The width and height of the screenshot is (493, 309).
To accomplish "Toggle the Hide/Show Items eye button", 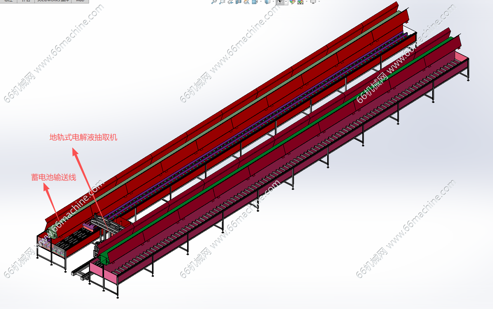I will click(x=280, y=2).
